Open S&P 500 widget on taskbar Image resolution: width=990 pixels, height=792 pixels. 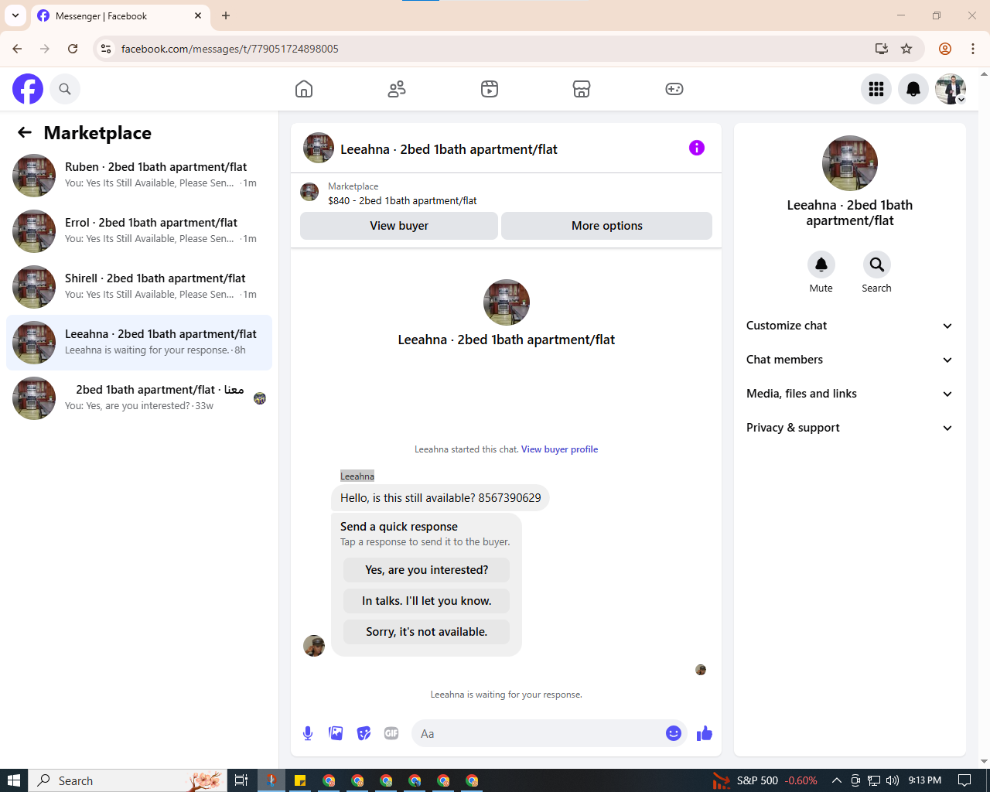coord(766,780)
